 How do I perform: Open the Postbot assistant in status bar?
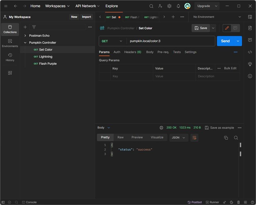click(195, 202)
